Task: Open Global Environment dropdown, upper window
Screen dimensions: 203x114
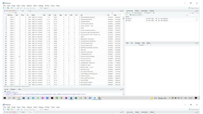Action: click(x=136, y=15)
